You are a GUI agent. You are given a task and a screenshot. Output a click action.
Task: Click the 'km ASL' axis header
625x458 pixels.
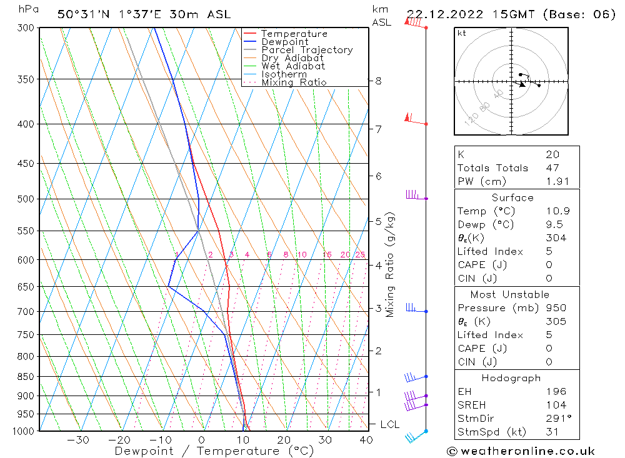coord(381,16)
